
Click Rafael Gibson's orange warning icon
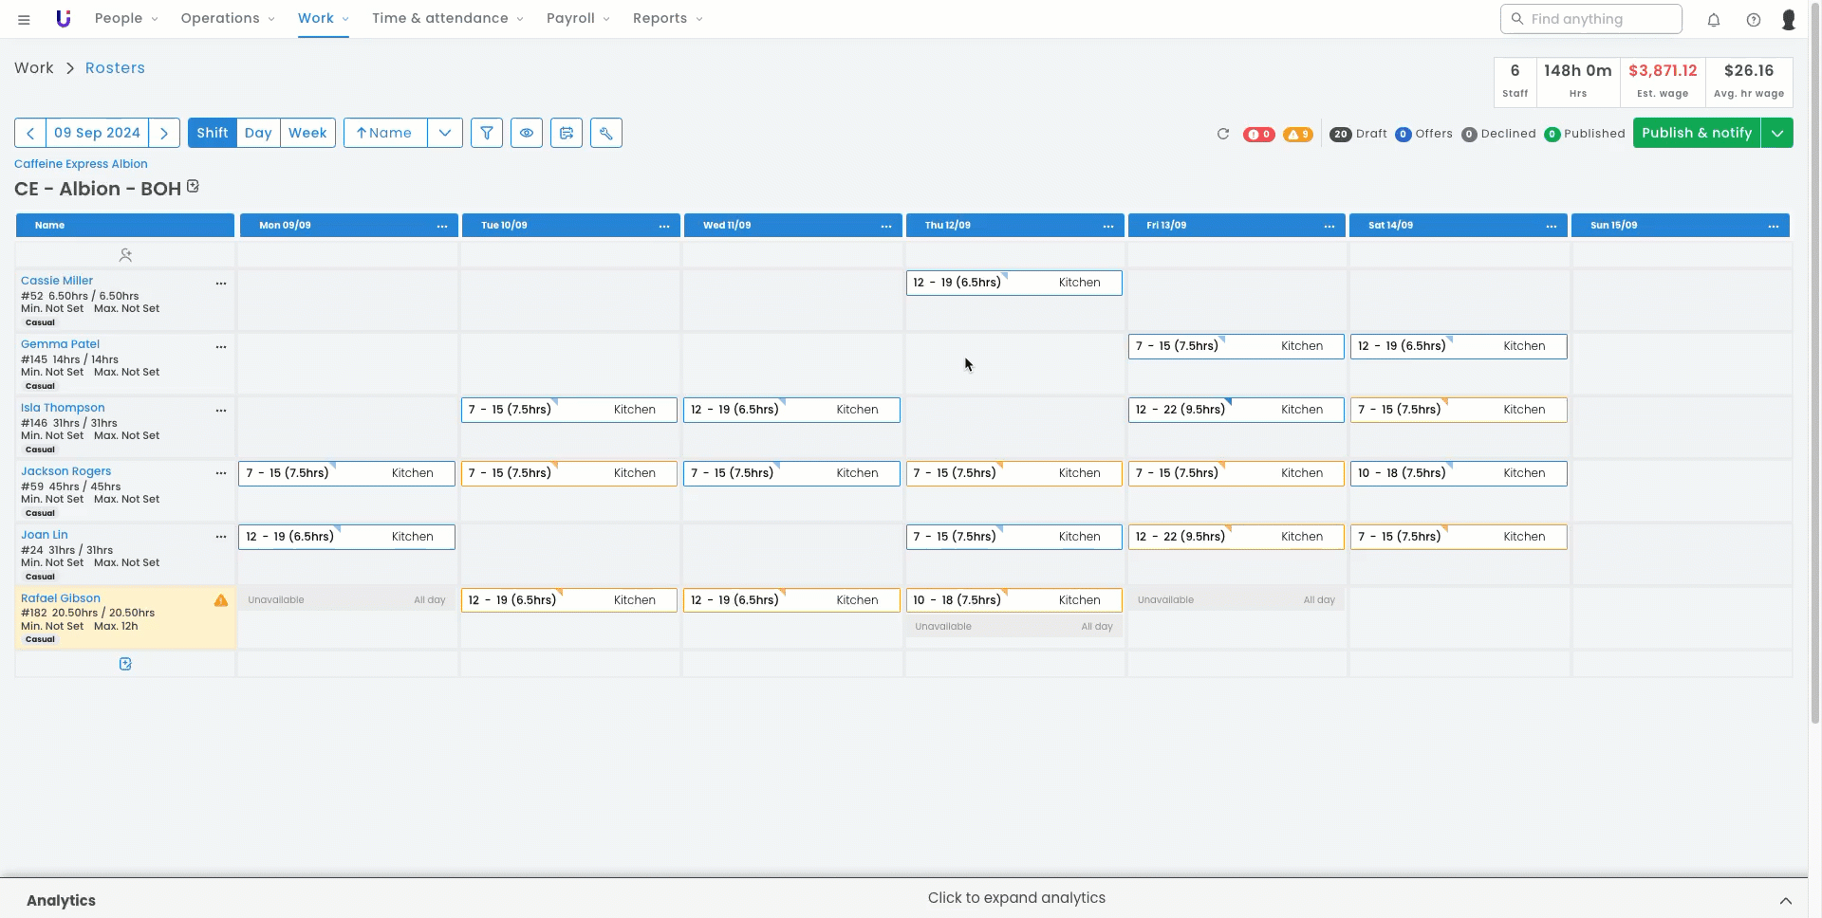pyautogui.click(x=221, y=600)
